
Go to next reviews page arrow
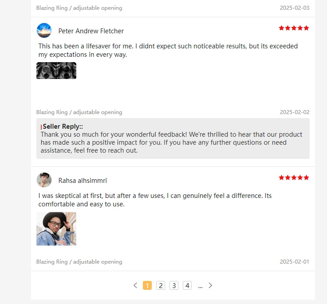(210, 285)
